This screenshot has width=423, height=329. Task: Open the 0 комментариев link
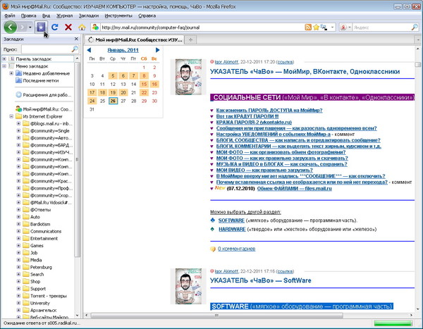236,249
